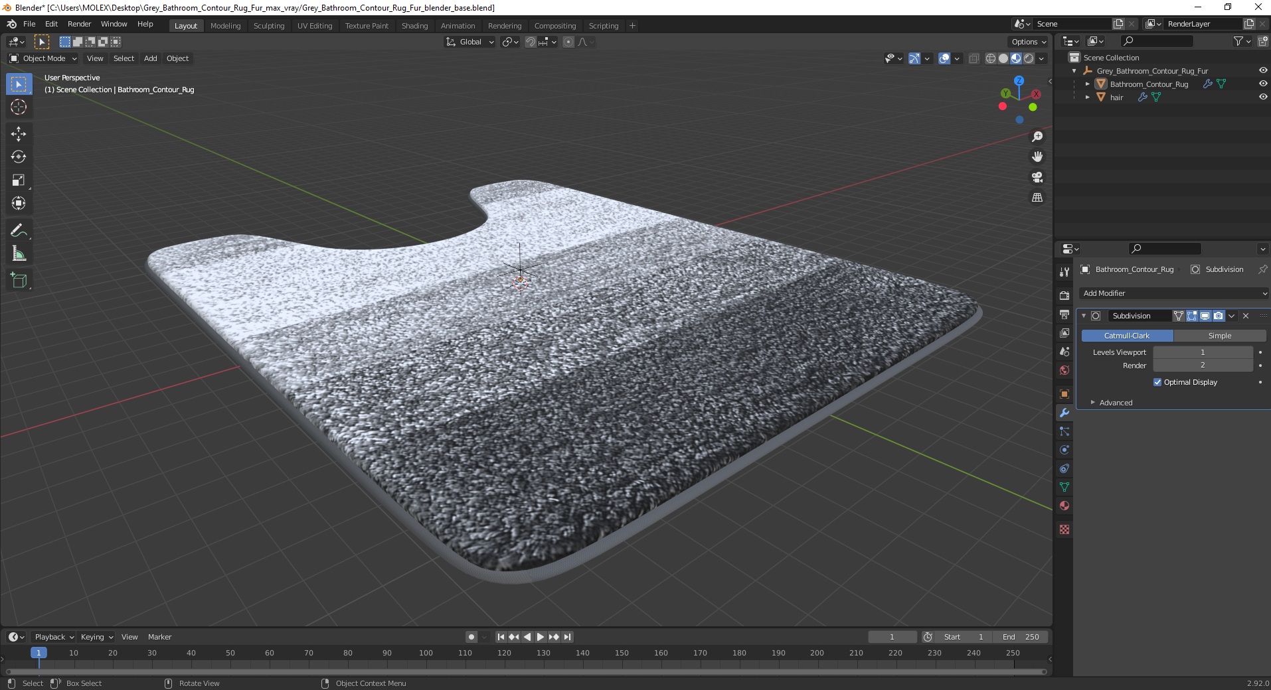Adjust Levels Viewport value field

pos(1203,352)
